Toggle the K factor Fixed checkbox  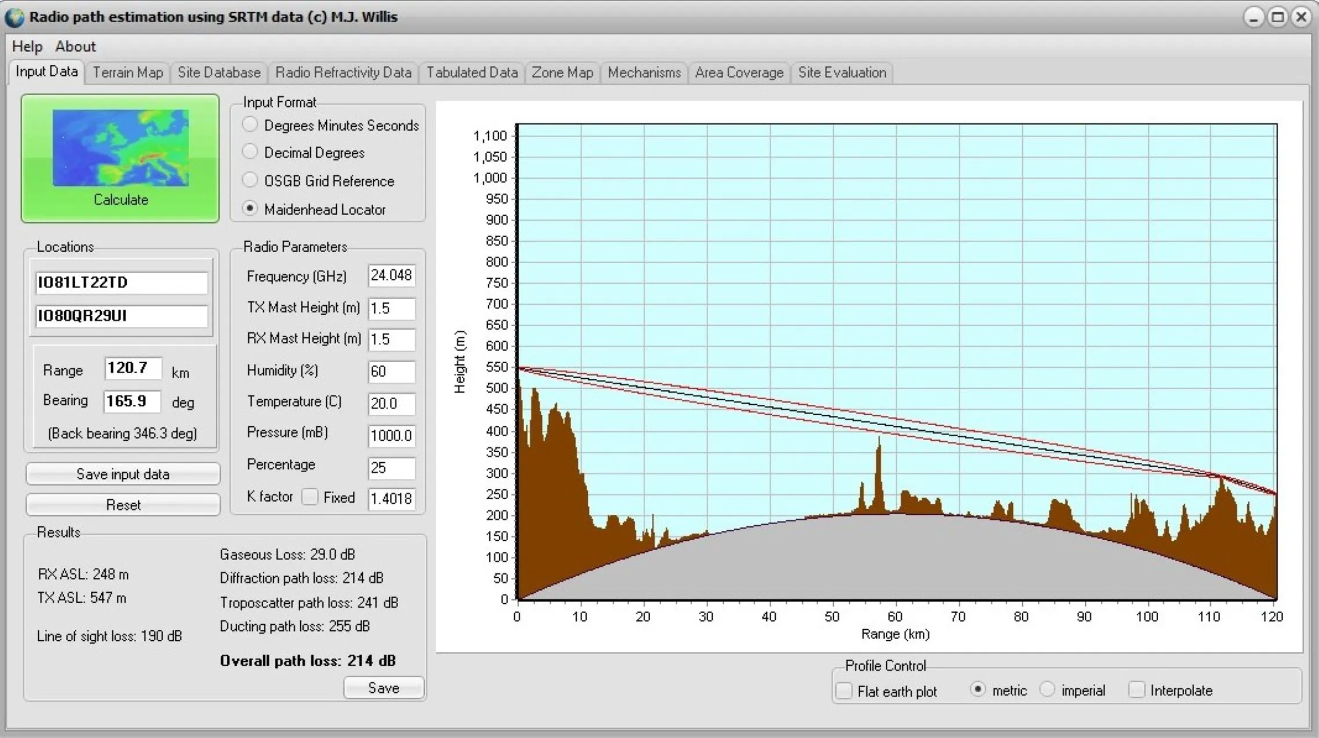(x=310, y=497)
